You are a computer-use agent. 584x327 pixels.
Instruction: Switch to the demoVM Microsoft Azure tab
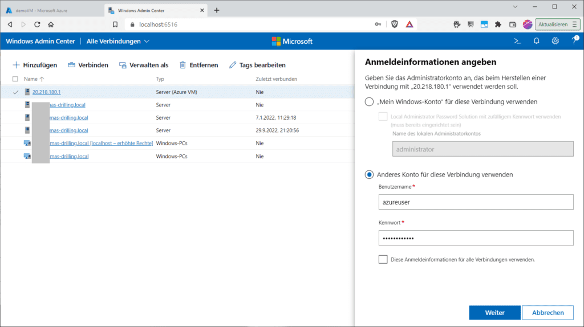click(x=52, y=10)
